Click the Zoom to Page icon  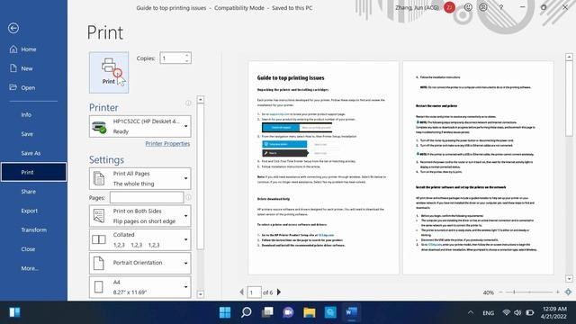pyautogui.click(x=568, y=292)
